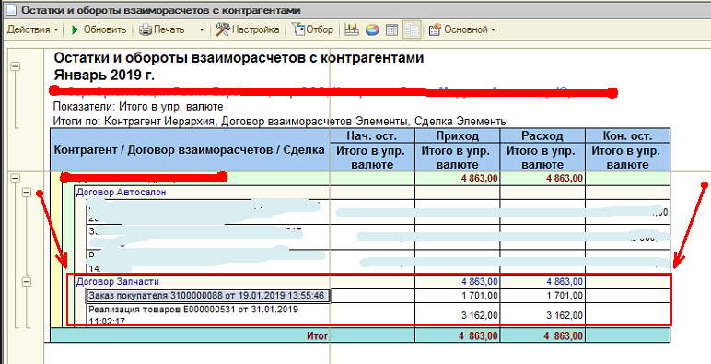711x364 pixels.
Task: Click the Итоги по: Контрагент Иерархия line
Action: pos(280,122)
